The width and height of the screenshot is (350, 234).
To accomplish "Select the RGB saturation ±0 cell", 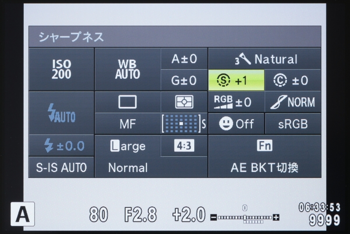I will [236, 102].
